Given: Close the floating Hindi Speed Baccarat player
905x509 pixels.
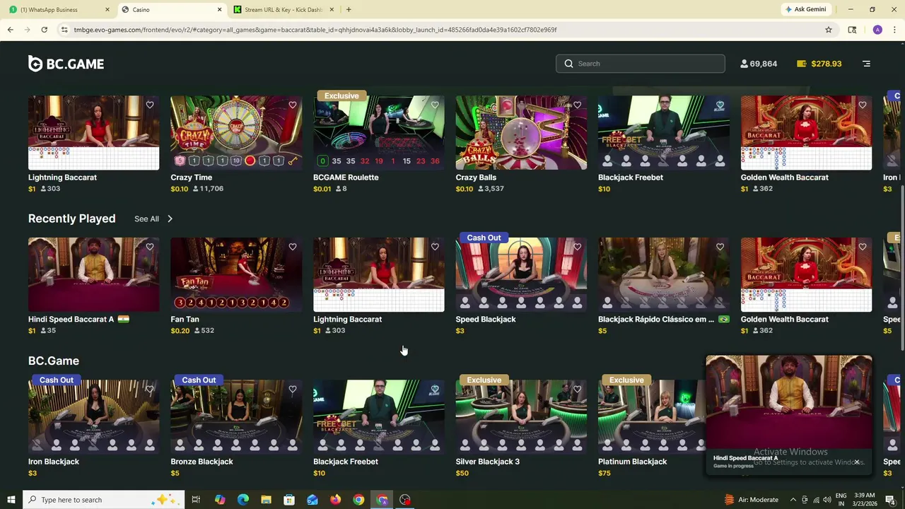Looking at the screenshot, I should coord(857,462).
